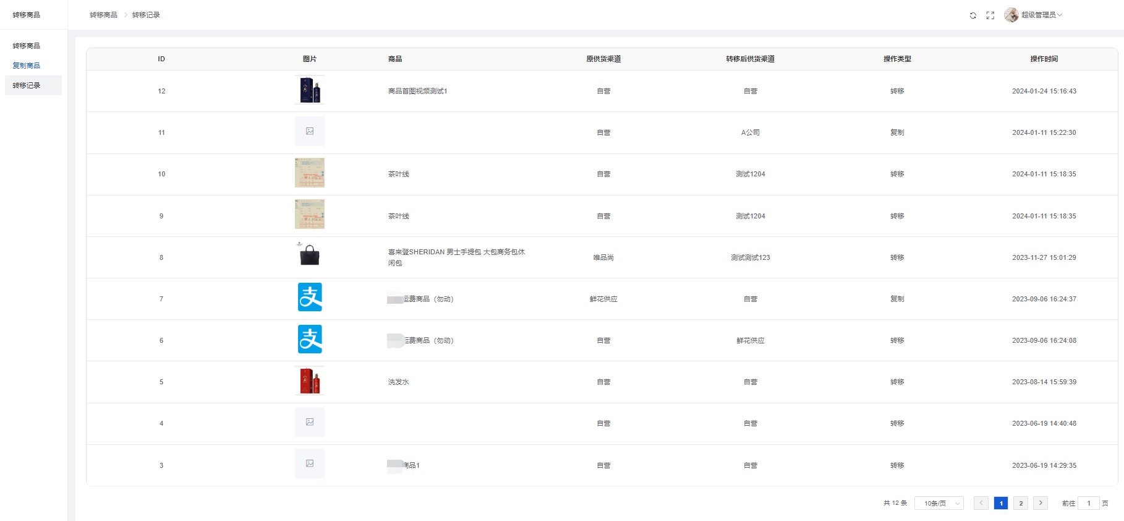Click 测试1204 channel in row 10
The width and height of the screenshot is (1124, 521).
click(751, 174)
